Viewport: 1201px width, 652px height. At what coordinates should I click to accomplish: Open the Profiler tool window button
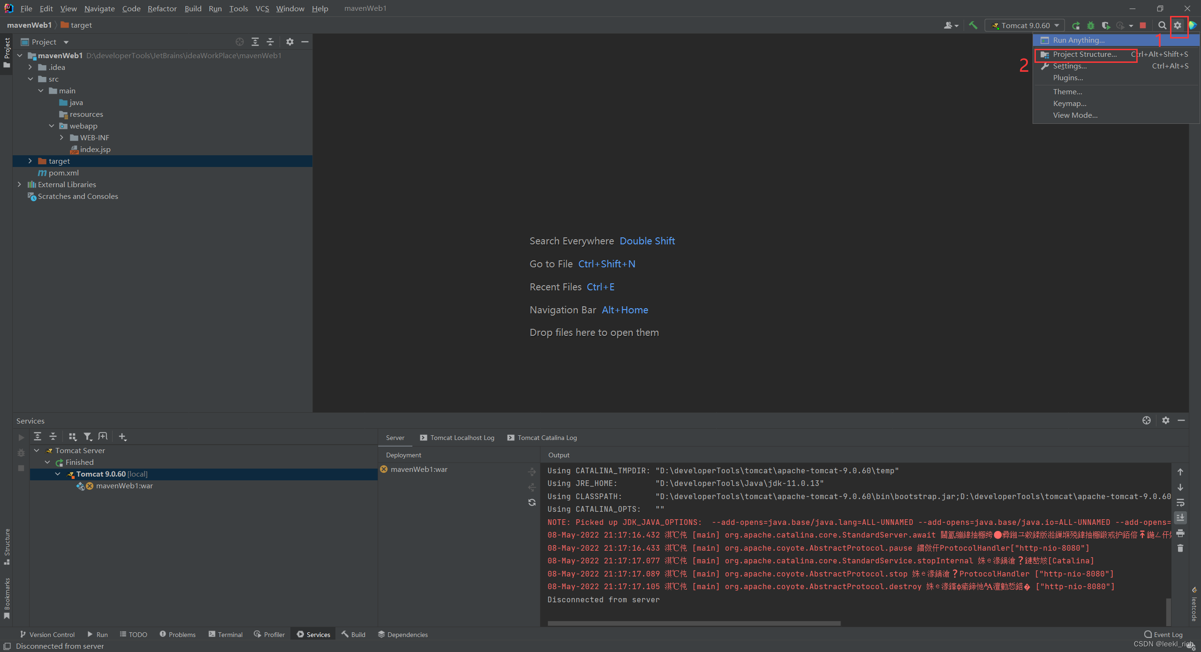point(269,634)
